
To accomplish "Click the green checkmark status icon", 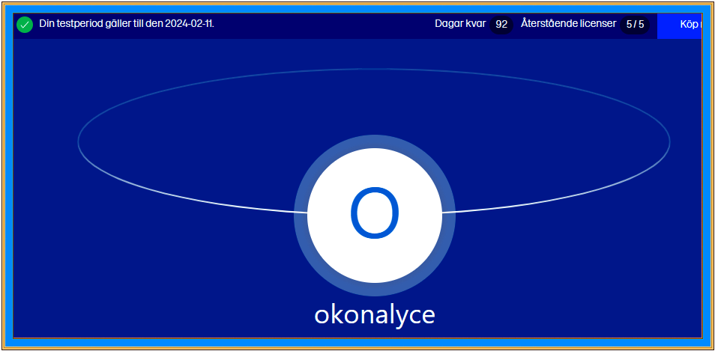I will [25, 25].
